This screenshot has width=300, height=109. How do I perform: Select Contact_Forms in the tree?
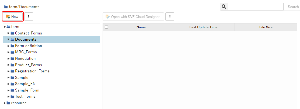[29, 33]
